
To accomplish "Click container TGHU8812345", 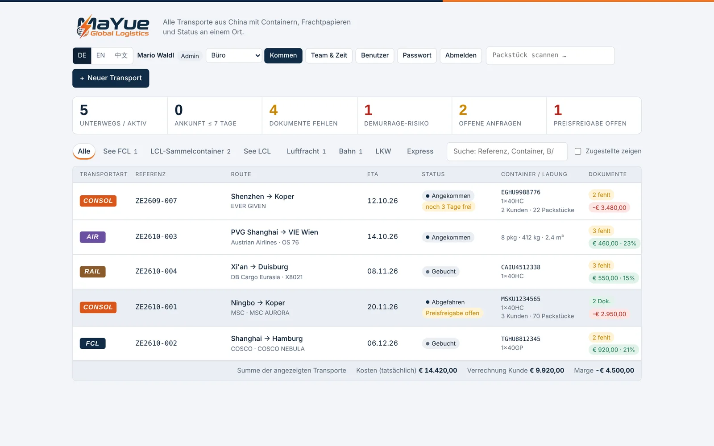I will tap(520, 339).
